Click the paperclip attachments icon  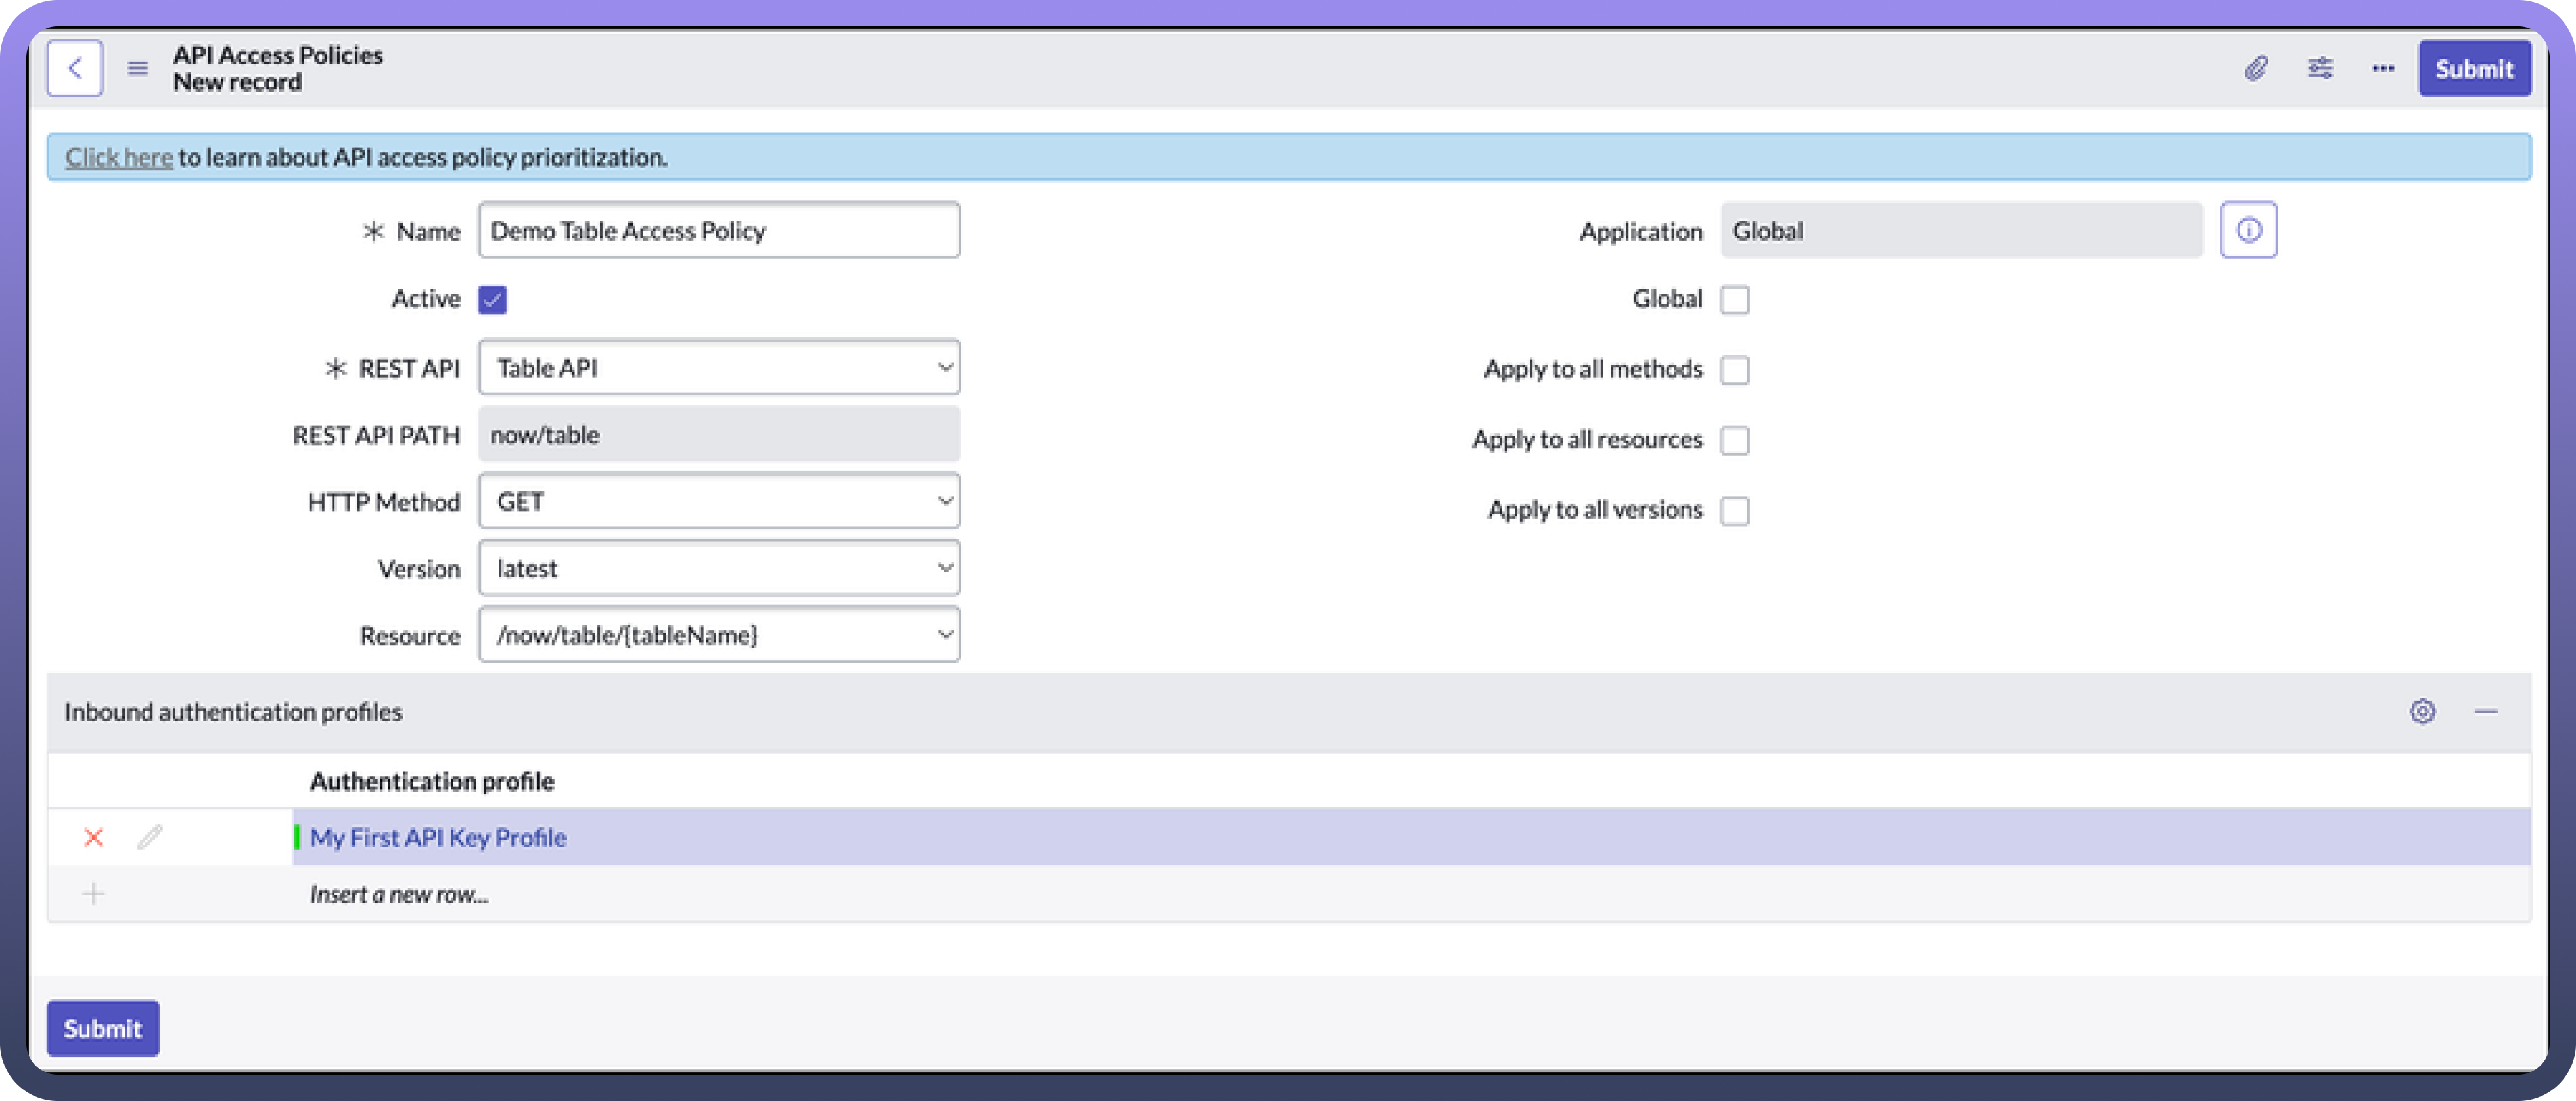click(x=2256, y=68)
